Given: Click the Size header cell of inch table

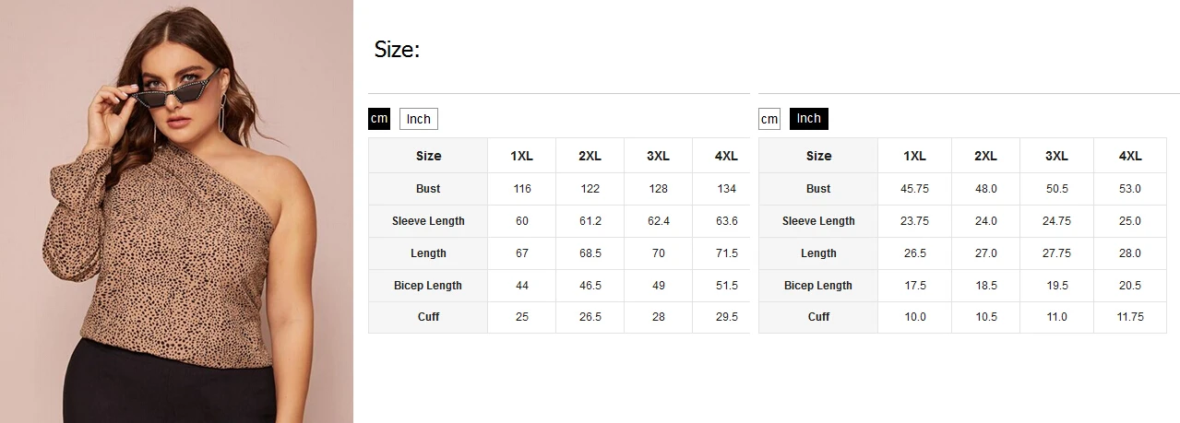Looking at the screenshot, I should (x=818, y=156).
